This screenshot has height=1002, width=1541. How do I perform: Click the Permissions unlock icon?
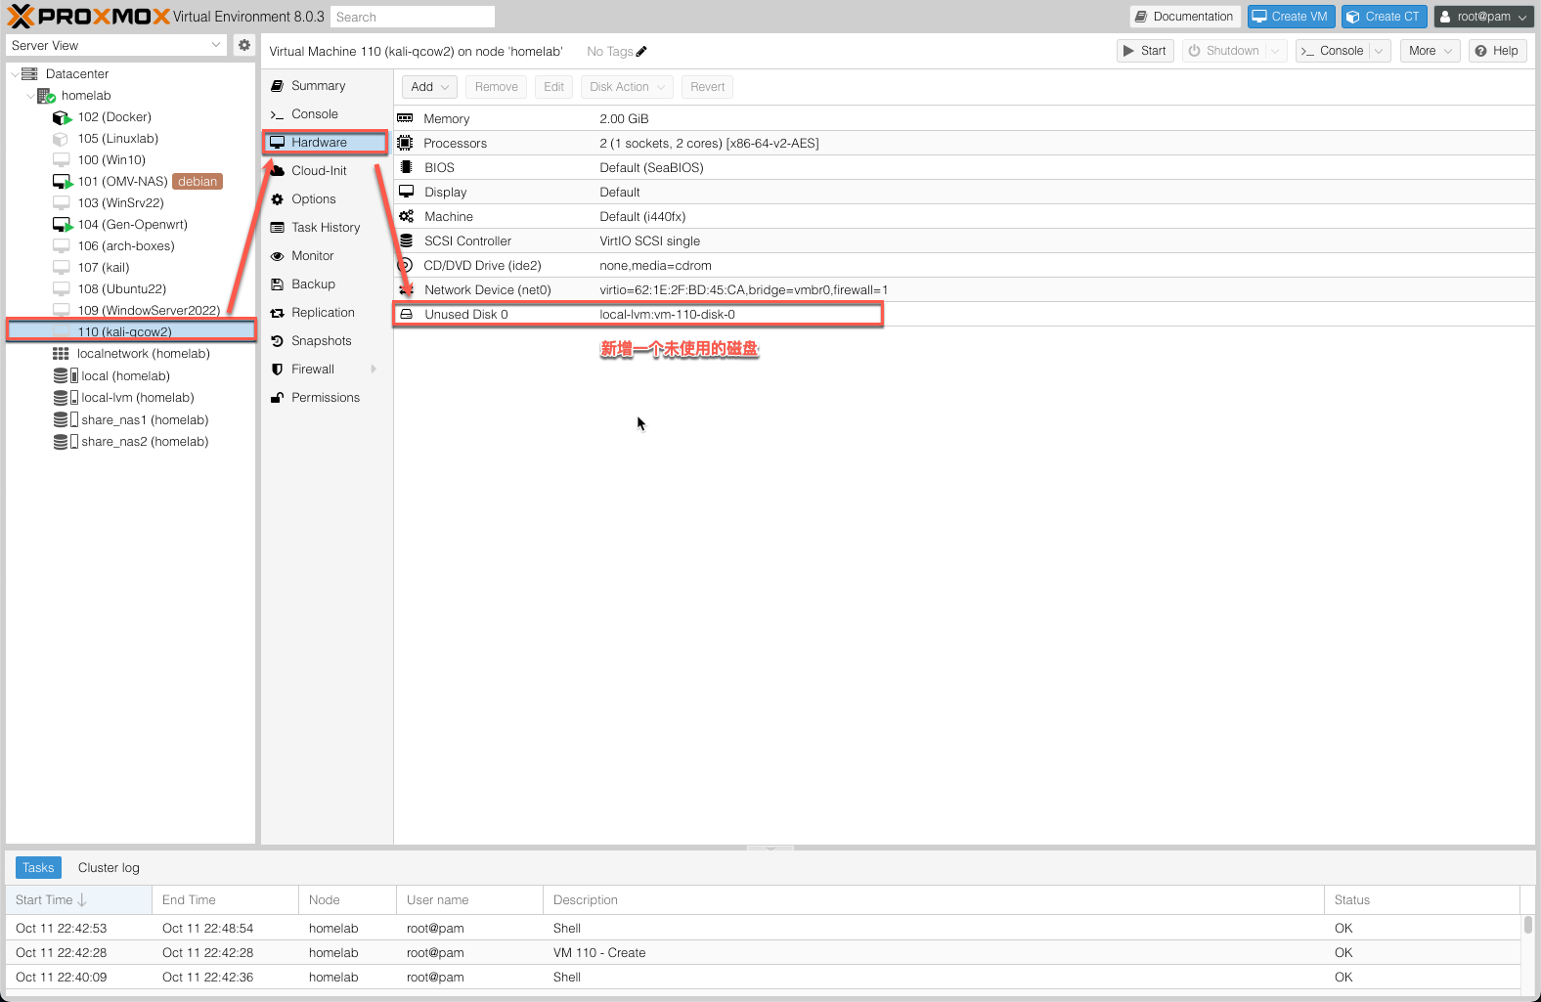(x=278, y=398)
